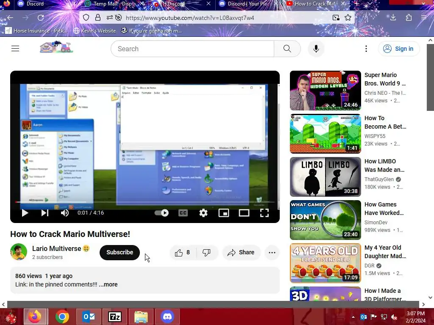Open more actions menu beside Share

tap(272, 253)
